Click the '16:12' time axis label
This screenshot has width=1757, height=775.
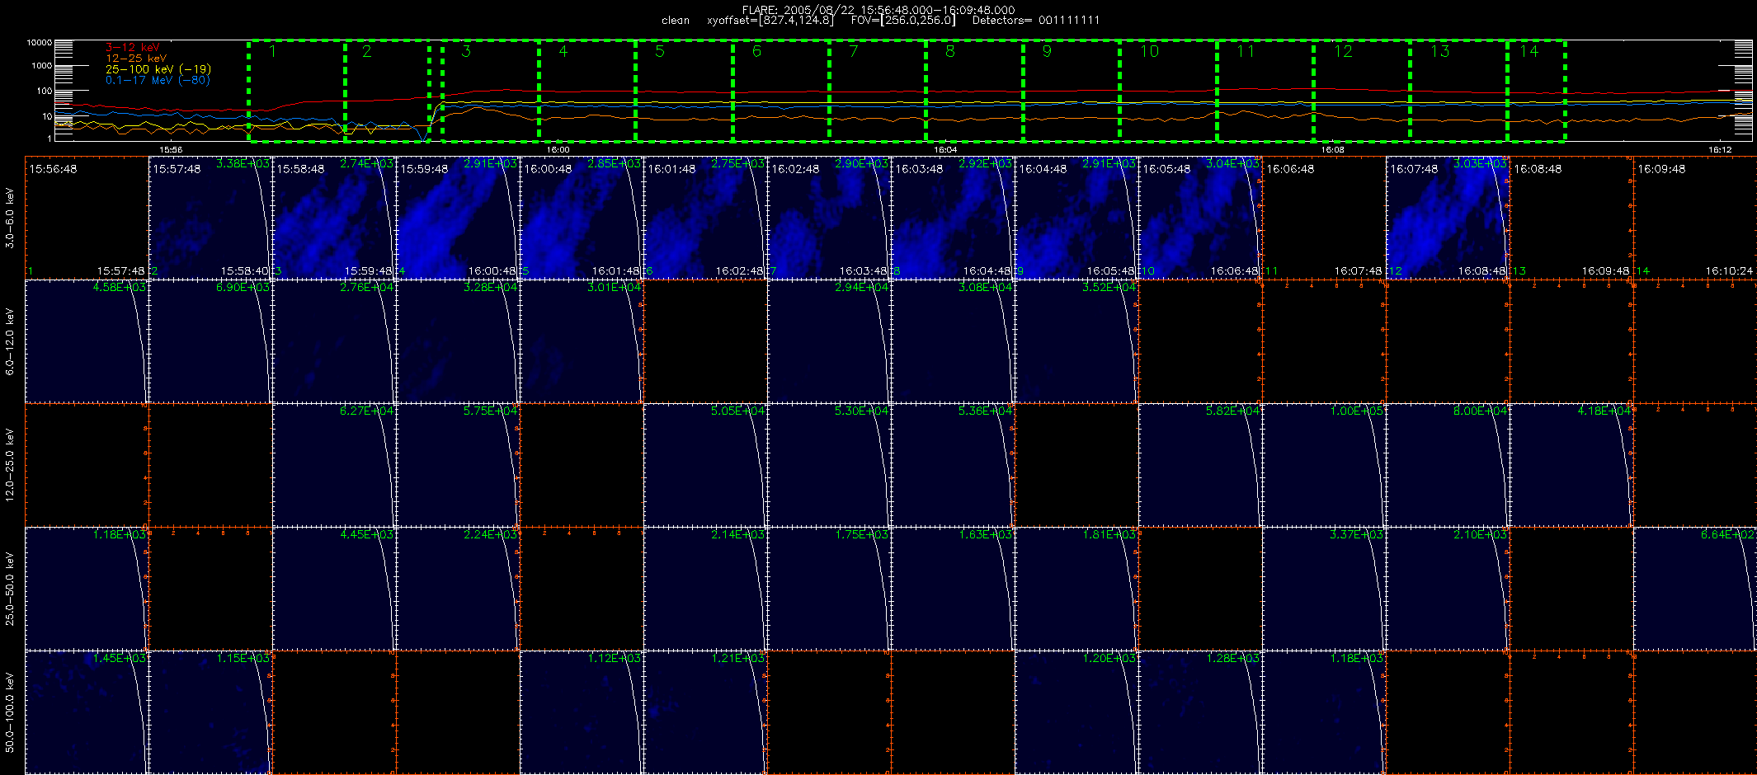1720,150
